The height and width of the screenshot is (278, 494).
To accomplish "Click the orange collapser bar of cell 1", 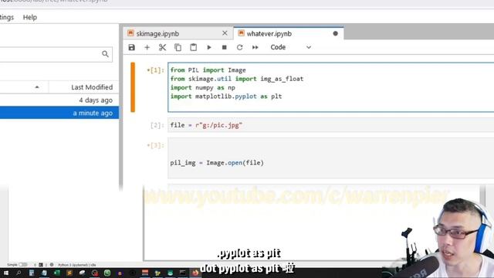I will (133, 87).
